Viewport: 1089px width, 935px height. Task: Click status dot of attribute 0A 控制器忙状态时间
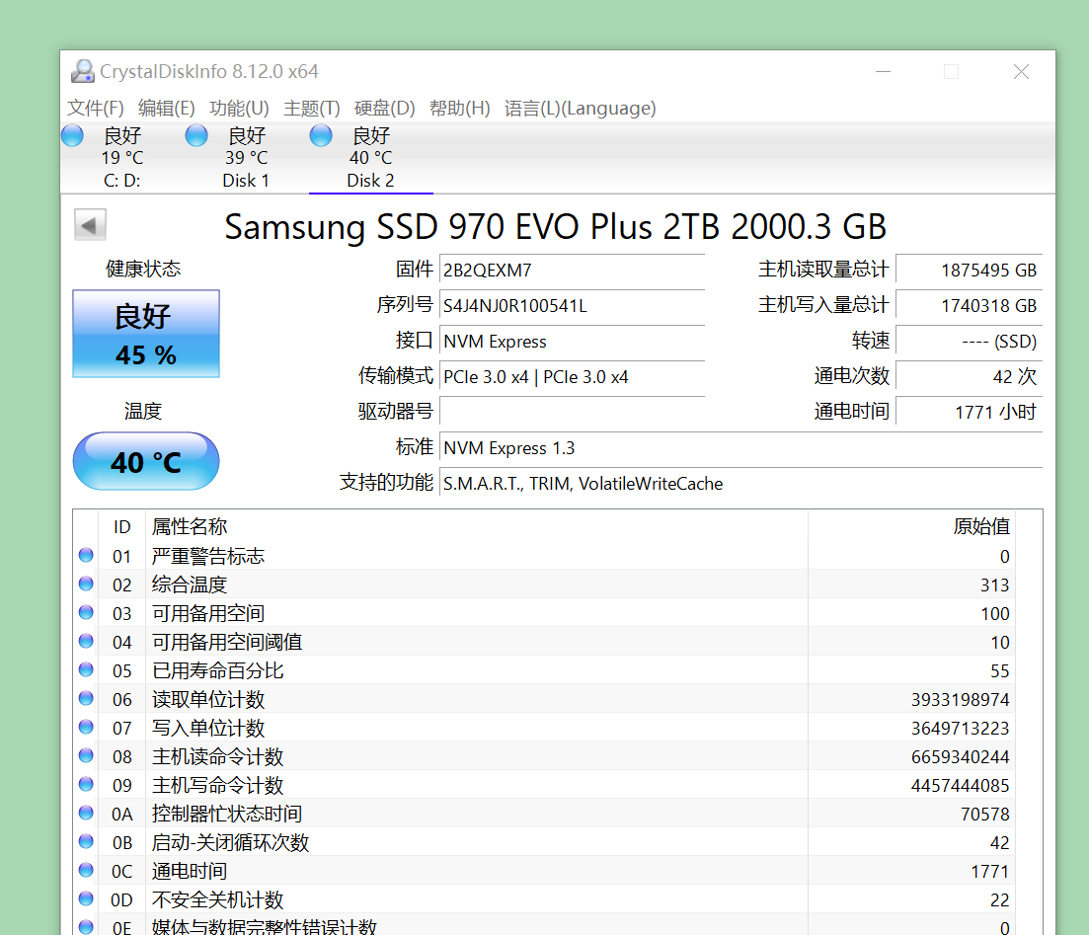(86, 813)
